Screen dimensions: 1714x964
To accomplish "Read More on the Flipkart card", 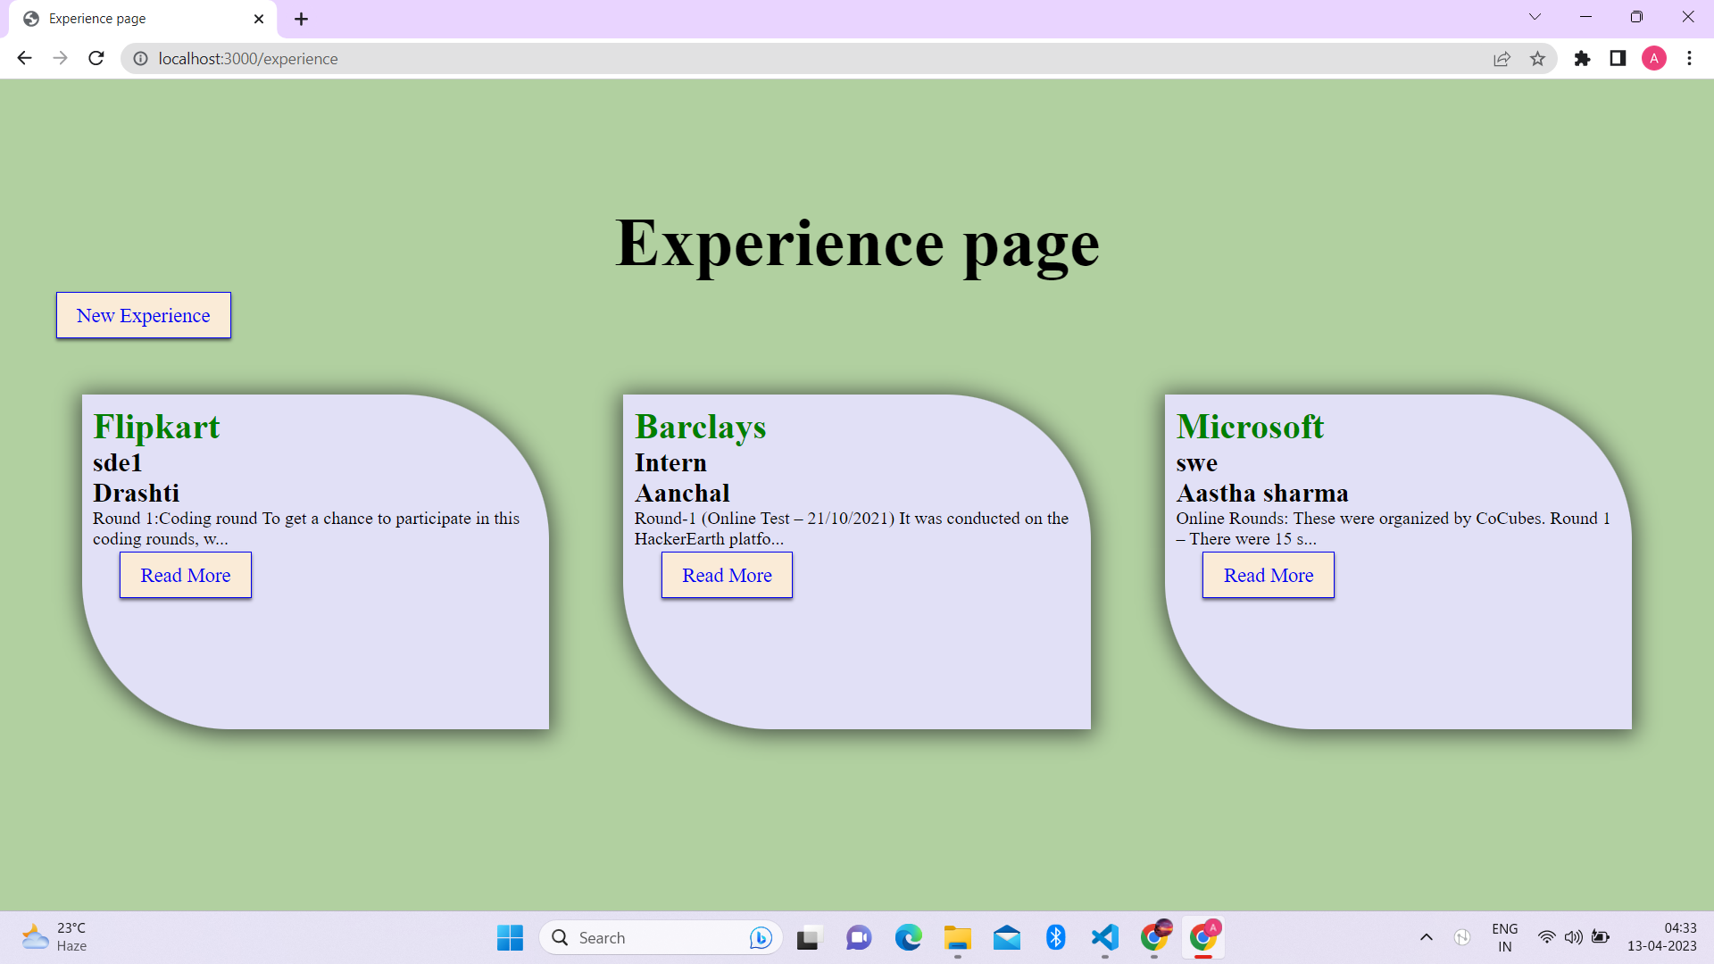I will 185,575.
